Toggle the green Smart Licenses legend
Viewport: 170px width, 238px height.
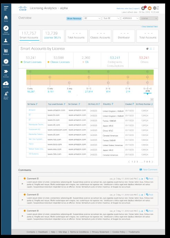point(21,62)
